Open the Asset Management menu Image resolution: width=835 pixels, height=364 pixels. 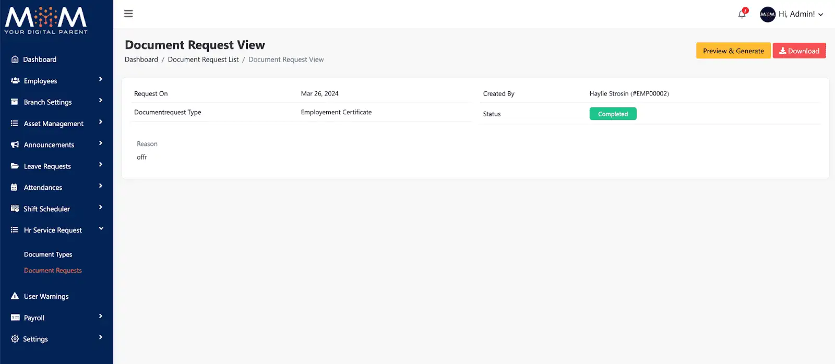point(53,124)
